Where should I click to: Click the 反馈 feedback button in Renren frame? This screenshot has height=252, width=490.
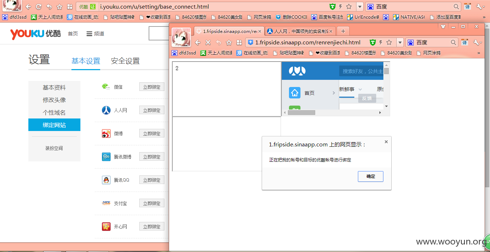367,98
